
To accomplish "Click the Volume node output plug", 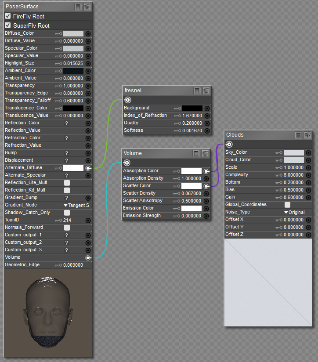I will tap(126, 163).
